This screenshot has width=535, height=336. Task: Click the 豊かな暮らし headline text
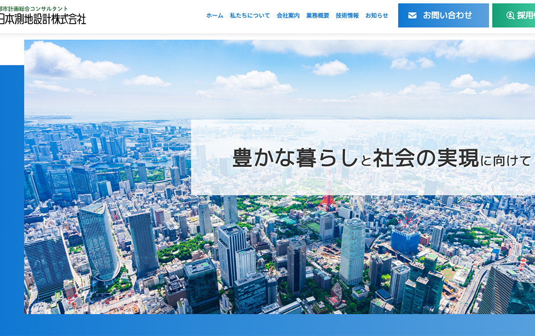[293, 159]
